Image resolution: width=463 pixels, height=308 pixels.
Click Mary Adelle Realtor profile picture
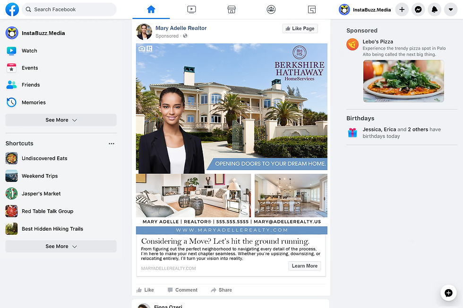pos(144,32)
